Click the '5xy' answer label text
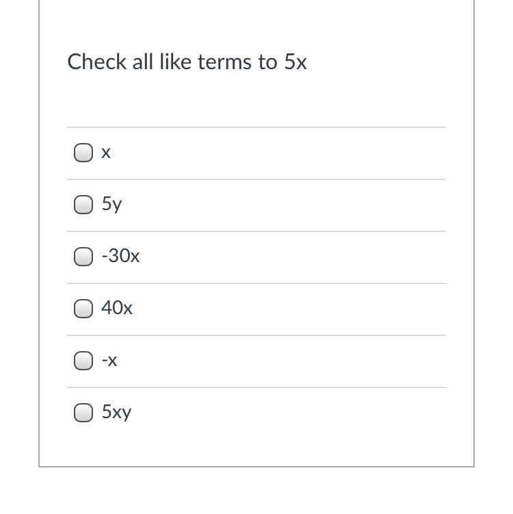The width and height of the screenshot is (513, 514). tap(116, 412)
